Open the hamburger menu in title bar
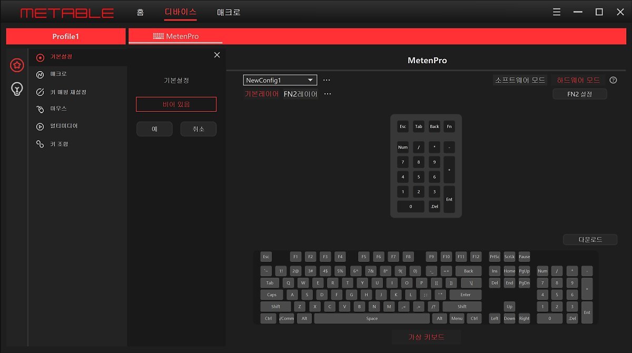Viewport: 632px width, 353px height. (557, 12)
